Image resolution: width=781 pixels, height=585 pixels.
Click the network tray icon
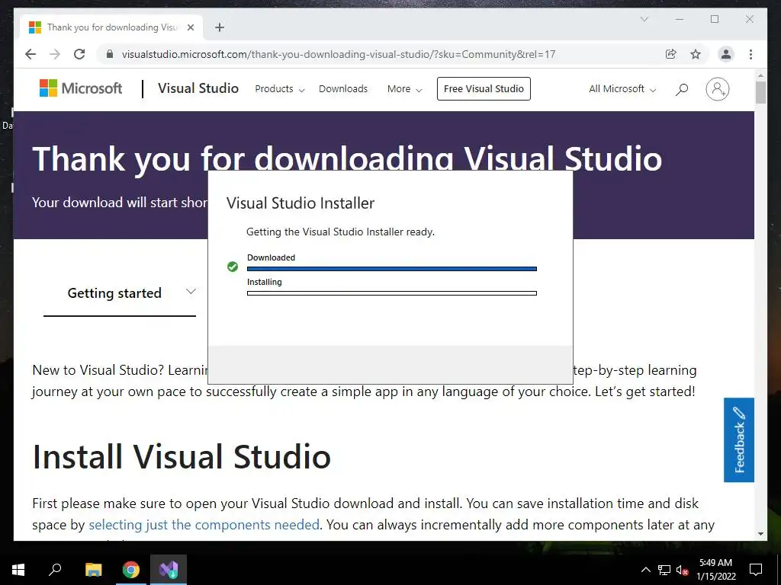(664, 570)
